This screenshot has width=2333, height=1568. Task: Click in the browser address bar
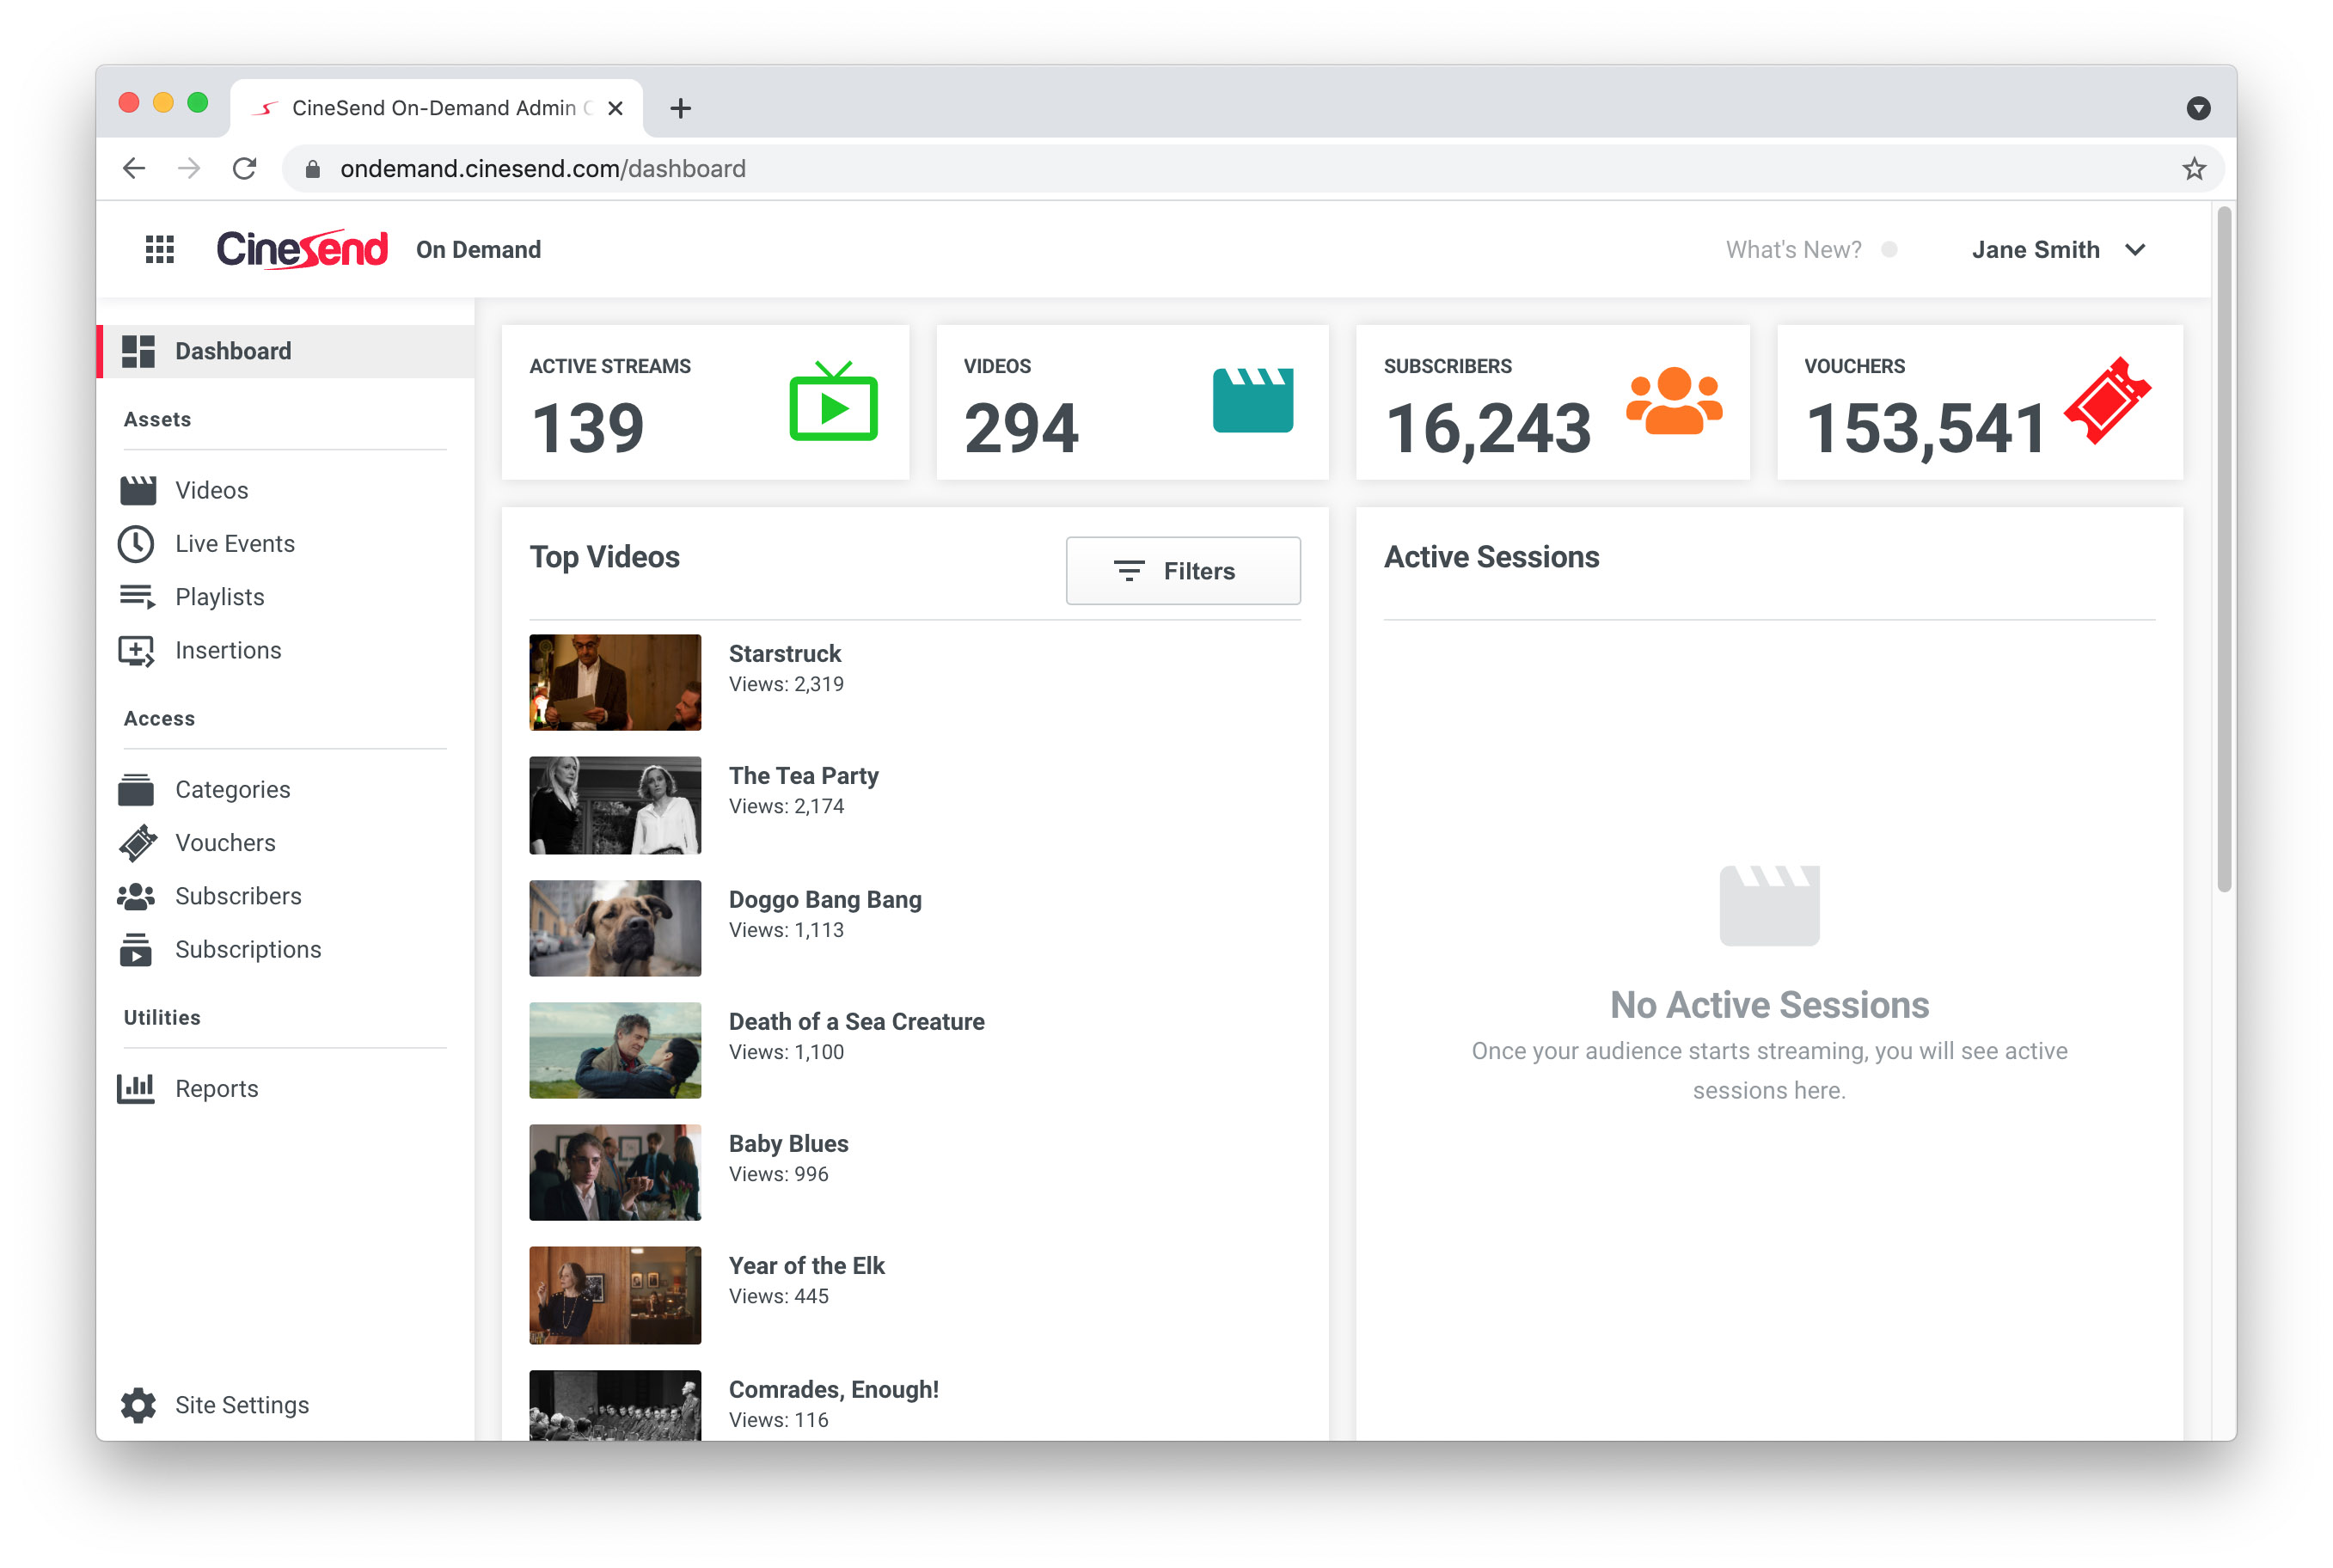coord(700,168)
